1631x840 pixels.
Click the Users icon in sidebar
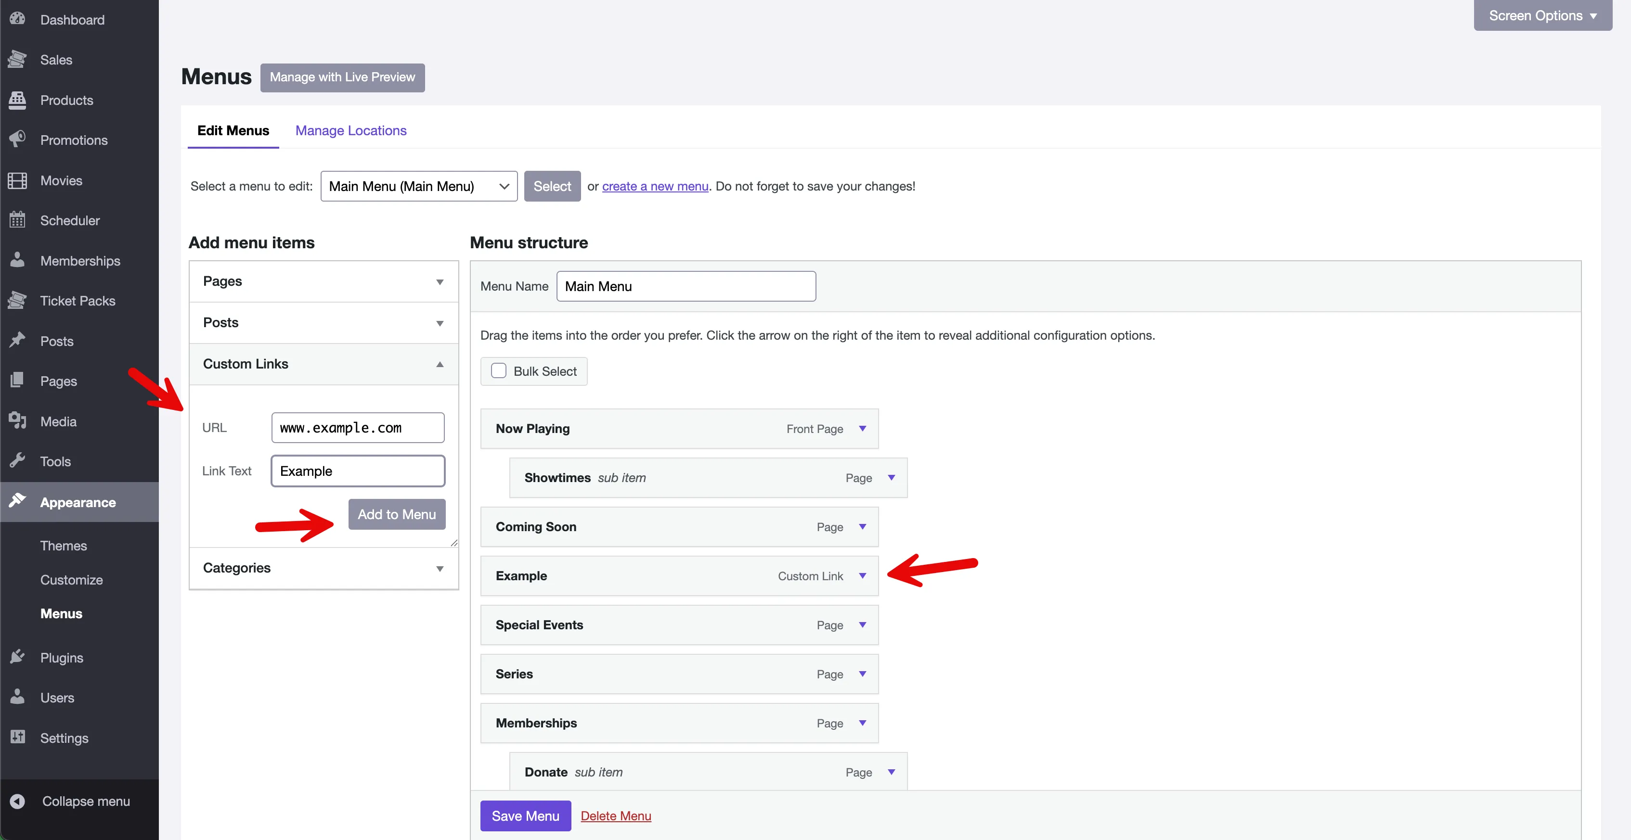[17, 697]
